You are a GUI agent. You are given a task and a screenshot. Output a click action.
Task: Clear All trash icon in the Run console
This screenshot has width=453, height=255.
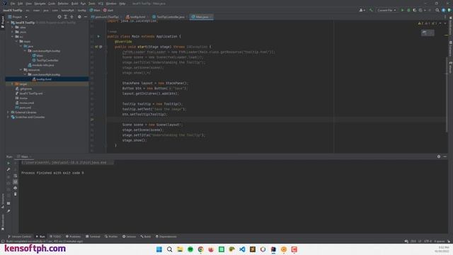(x=16, y=194)
